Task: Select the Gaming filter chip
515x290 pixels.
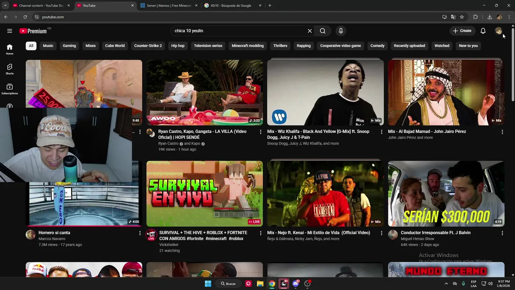Action: (69, 46)
